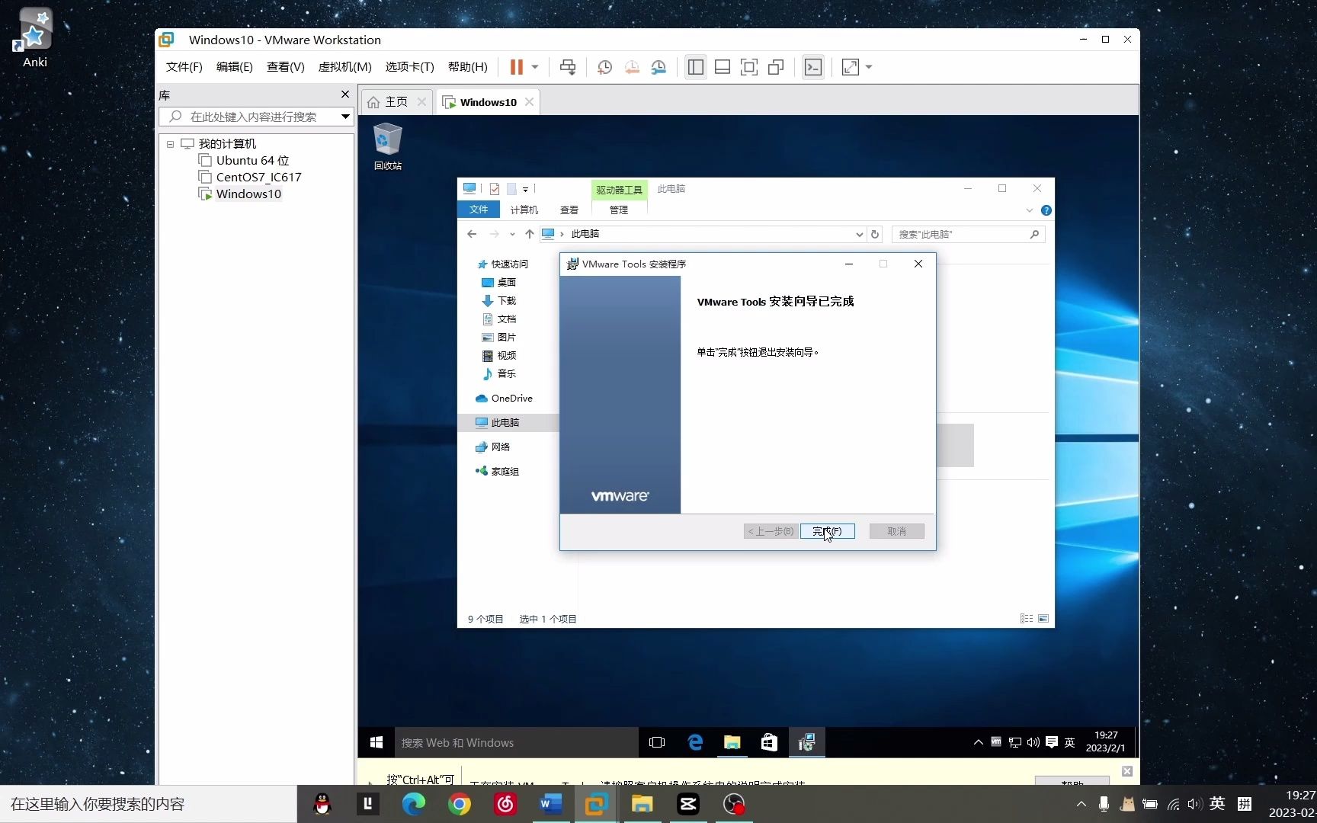Open the 编辑(E) menu
Image resolution: width=1317 pixels, height=823 pixels.
pos(234,67)
